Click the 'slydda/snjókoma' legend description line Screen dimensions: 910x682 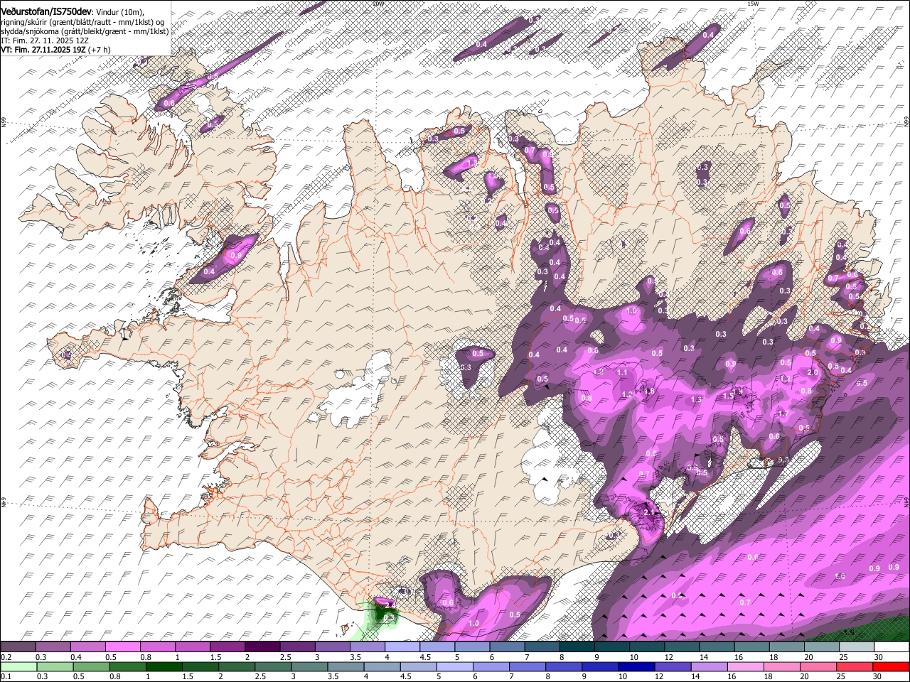(85, 31)
